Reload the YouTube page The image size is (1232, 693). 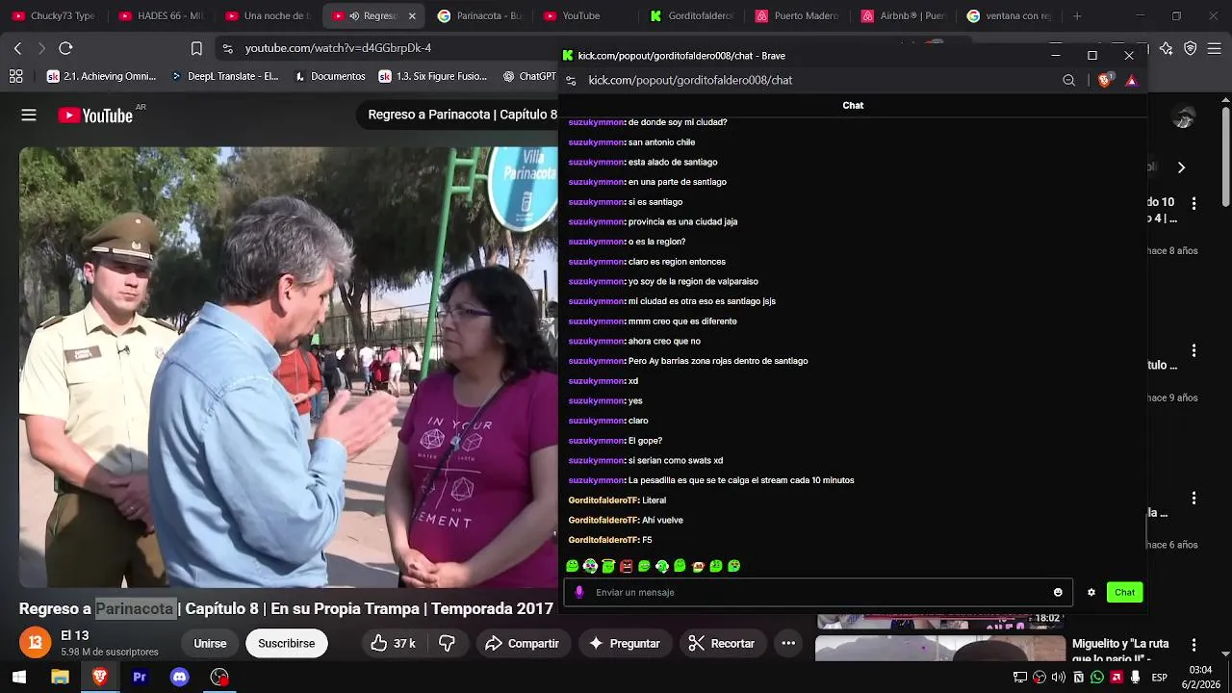click(65, 48)
